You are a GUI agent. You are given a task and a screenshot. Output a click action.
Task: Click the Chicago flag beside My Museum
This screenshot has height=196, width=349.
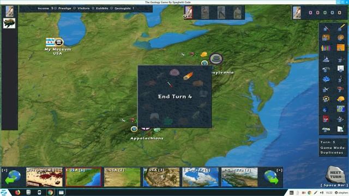coord(50,42)
